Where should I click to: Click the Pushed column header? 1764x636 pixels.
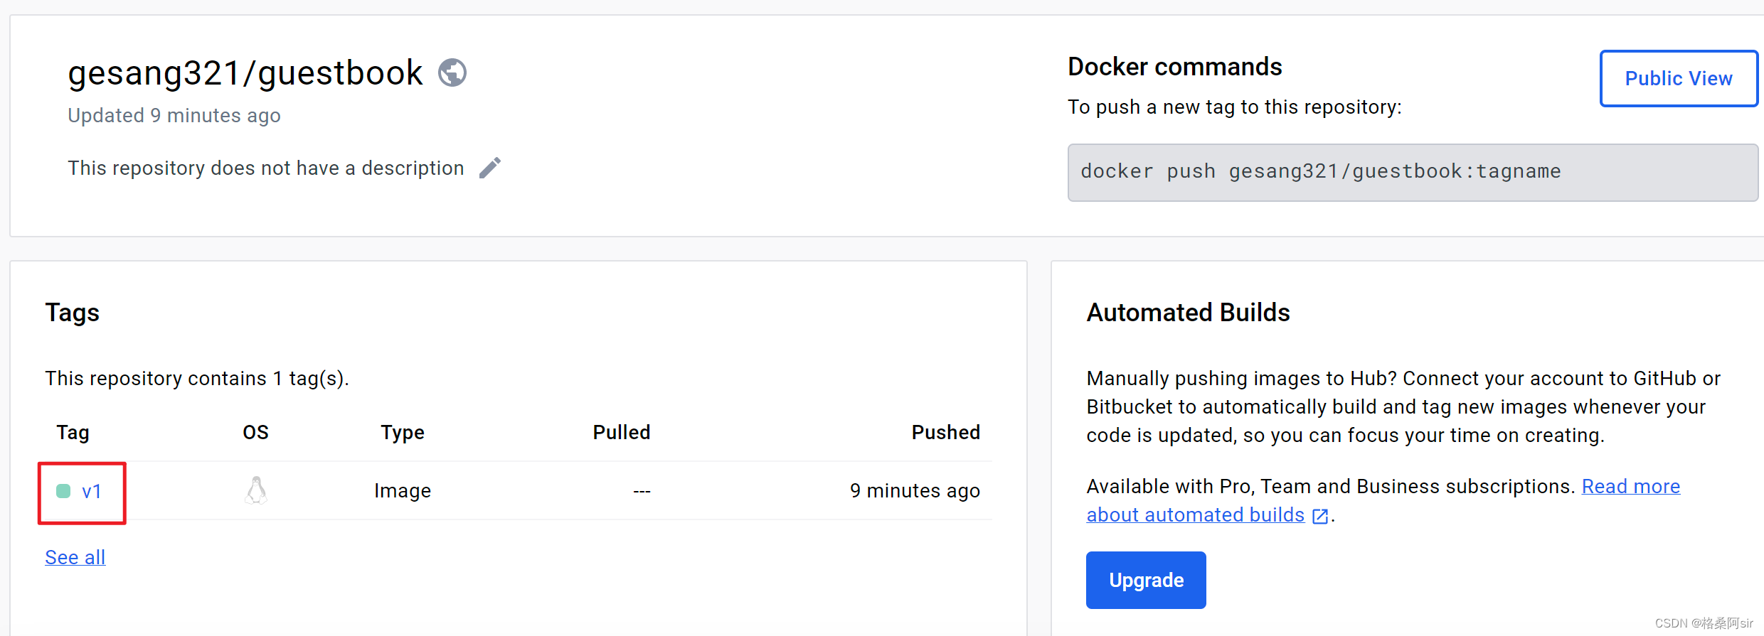(x=945, y=432)
